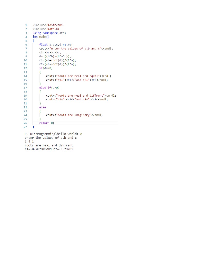The image size is (197, 263).
Task: Click the terminal prompt 'PS D:\programming\hello world>'
Action: pos(52,134)
